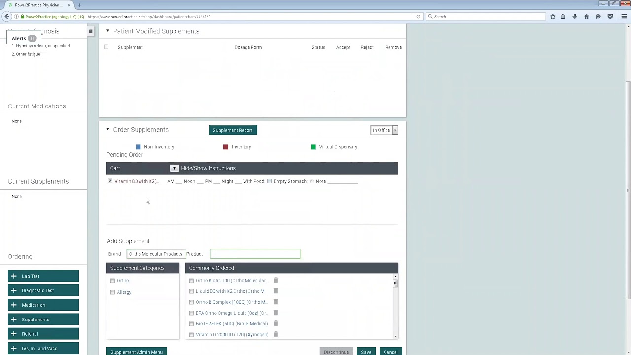Open the Lab Test ordering item

tap(43, 276)
